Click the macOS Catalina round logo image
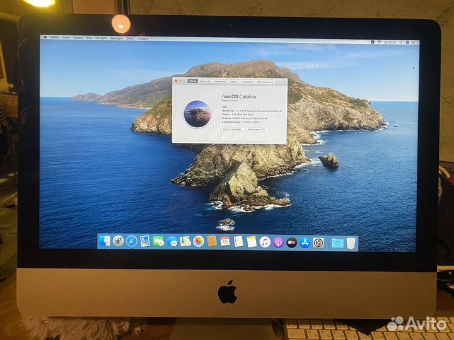 (197, 114)
